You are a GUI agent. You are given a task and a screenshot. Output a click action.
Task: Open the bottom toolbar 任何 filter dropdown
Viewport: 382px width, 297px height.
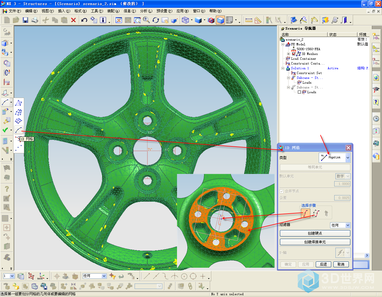(x=104, y=276)
